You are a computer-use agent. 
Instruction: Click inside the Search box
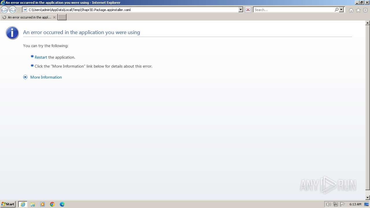coord(293,10)
